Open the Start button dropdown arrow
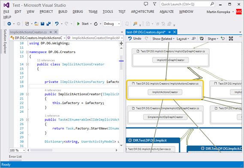The height and width of the screenshot is (168, 244). [x=91, y=24]
